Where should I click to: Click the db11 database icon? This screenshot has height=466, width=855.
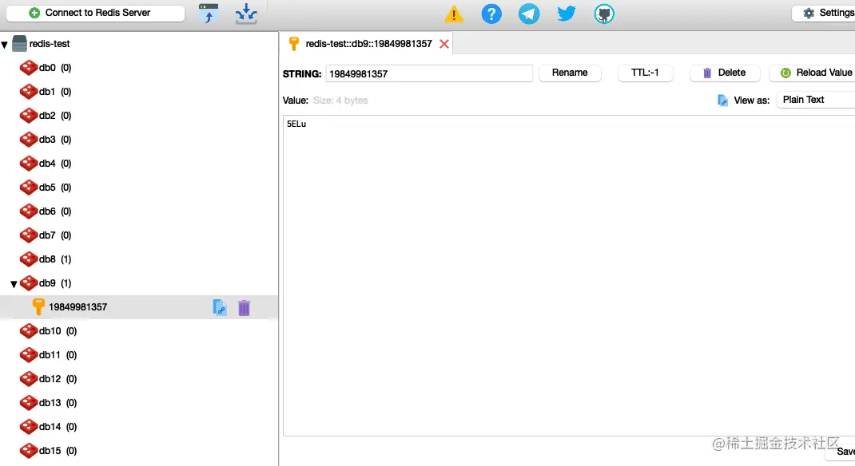click(x=28, y=355)
